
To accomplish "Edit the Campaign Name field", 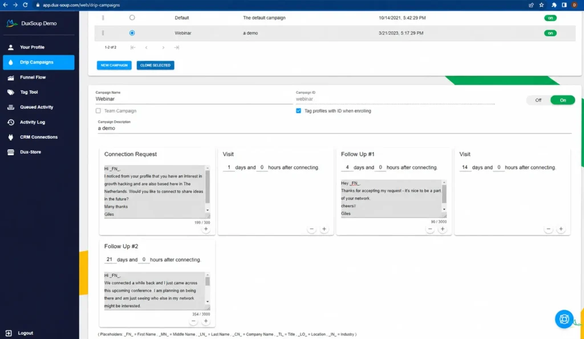I will coord(194,99).
